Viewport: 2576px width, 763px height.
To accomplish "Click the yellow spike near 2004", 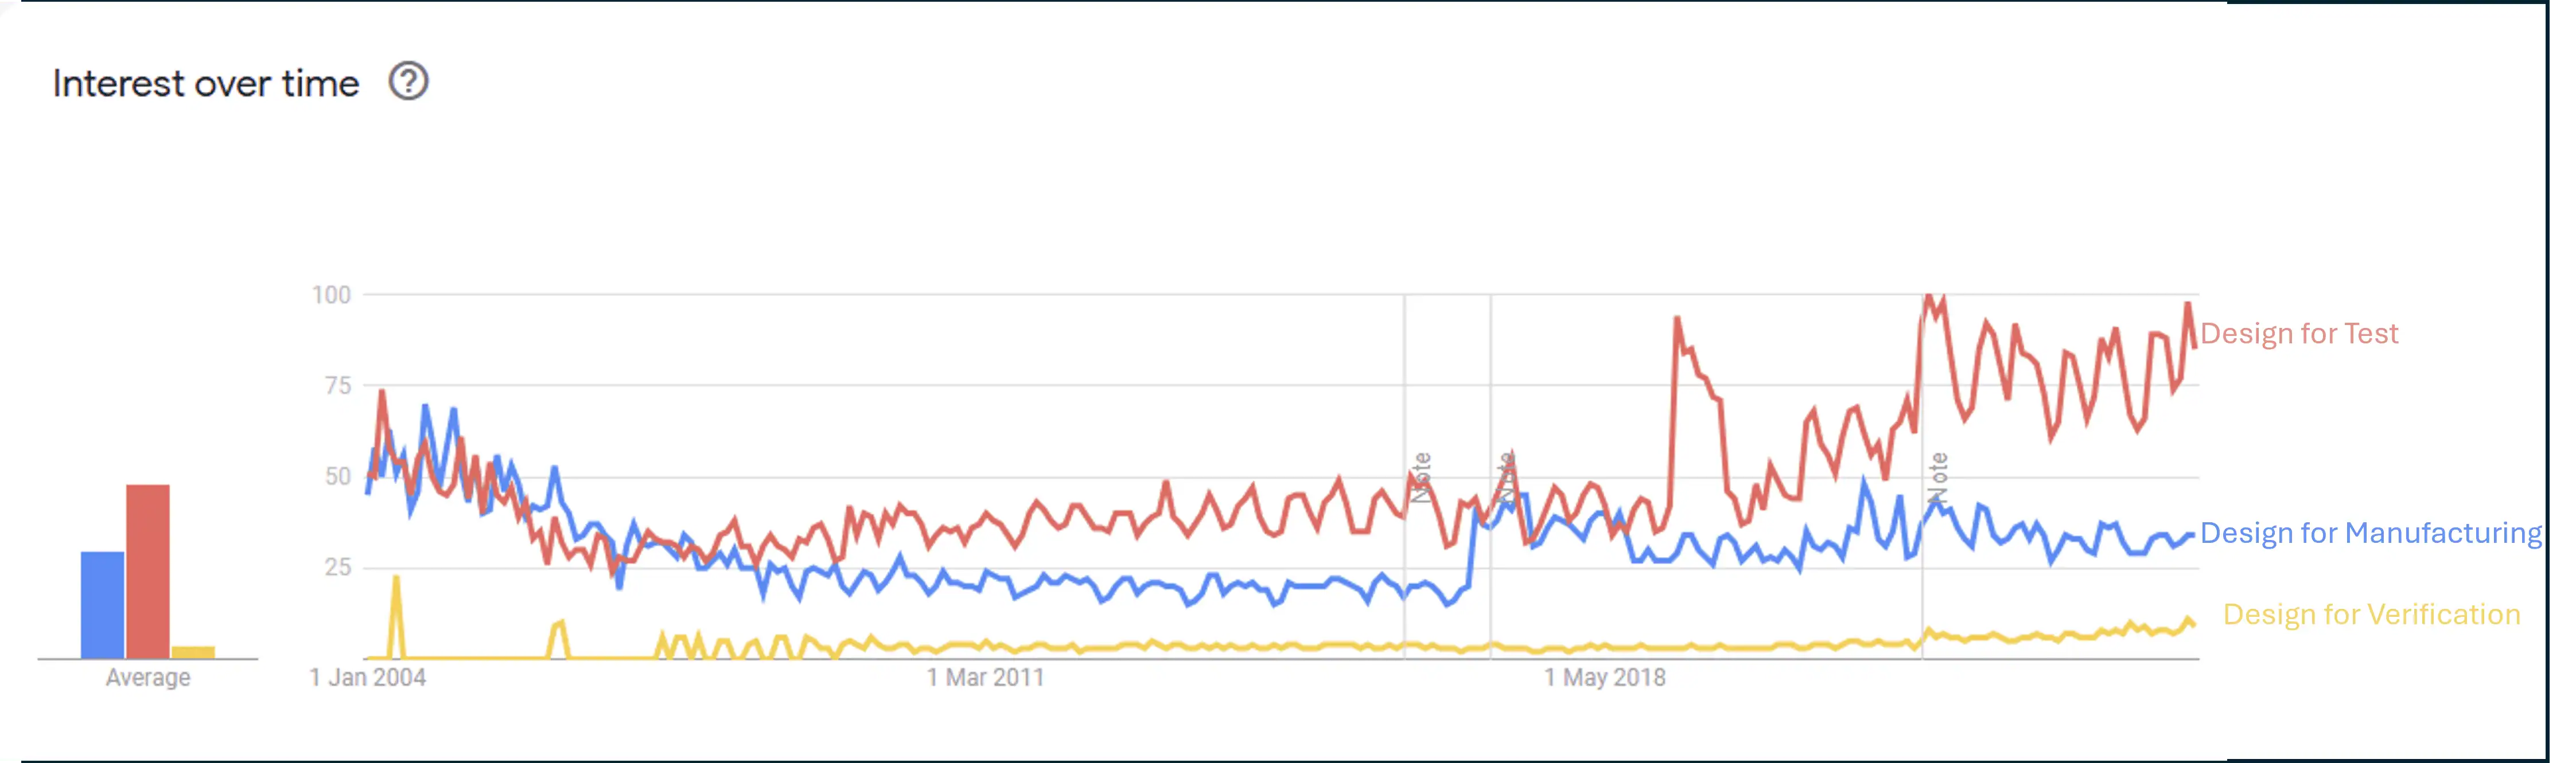I will [396, 615].
